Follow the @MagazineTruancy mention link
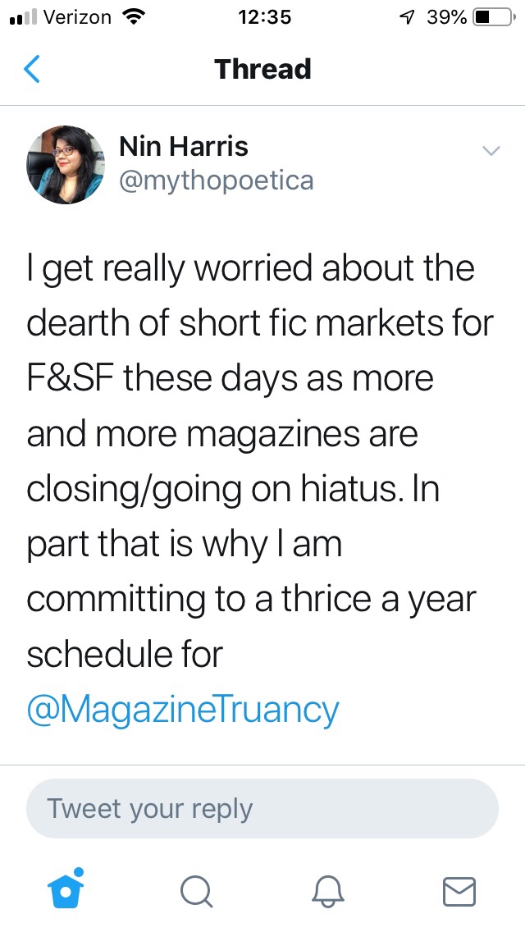This screenshot has width=525, height=932. (182, 709)
